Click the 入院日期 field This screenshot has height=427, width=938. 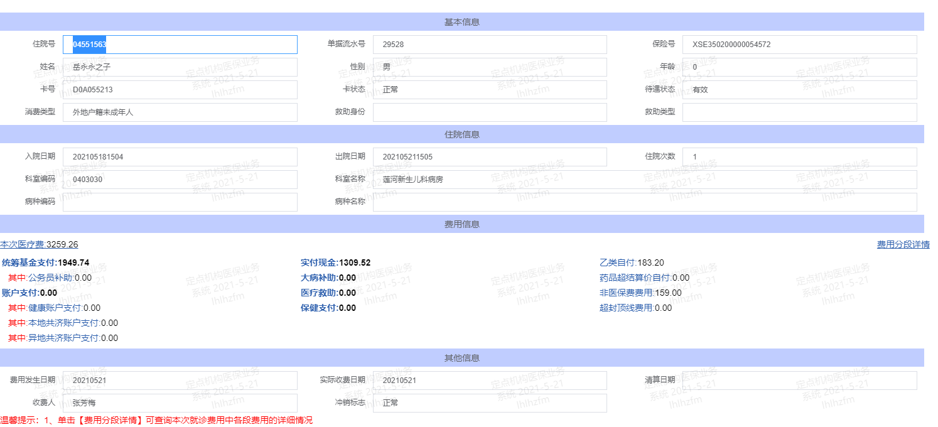click(180, 157)
